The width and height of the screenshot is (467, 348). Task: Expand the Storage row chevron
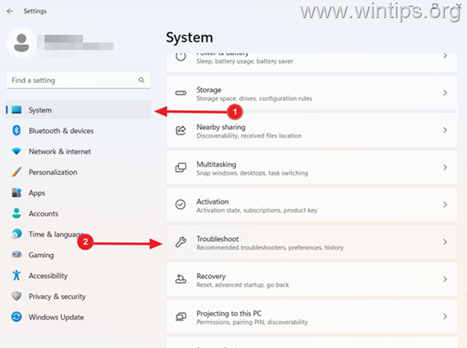pyautogui.click(x=445, y=93)
